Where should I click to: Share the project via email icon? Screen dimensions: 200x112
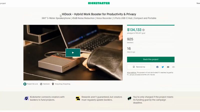pyautogui.click(x=168, y=67)
